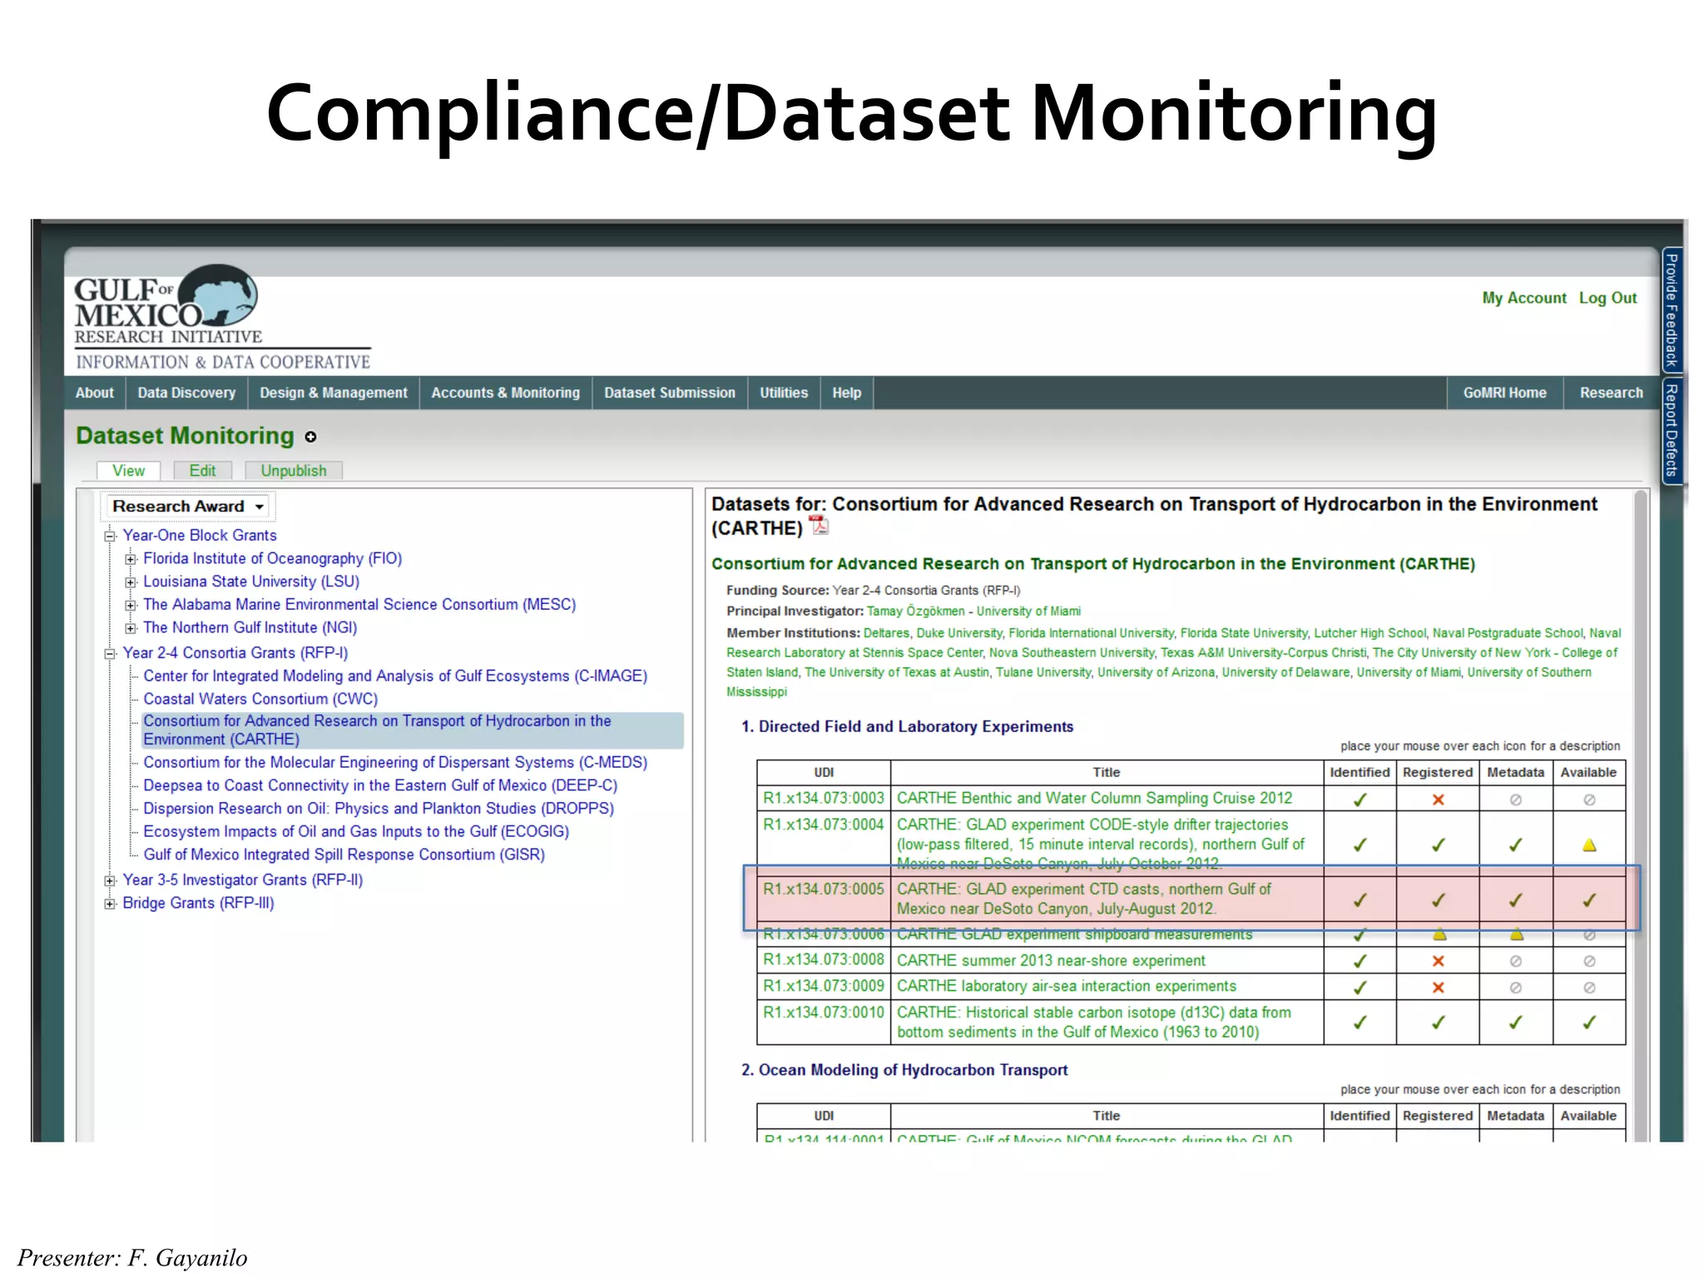Click Available checkmark for R1.x134.073:0010
The image size is (1704, 1278).
pyautogui.click(x=1589, y=1023)
